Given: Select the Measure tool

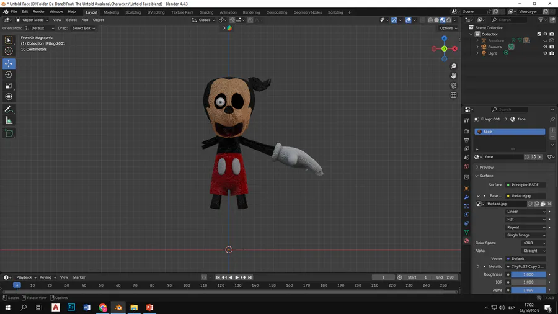Looking at the screenshot, I should 9,120.
